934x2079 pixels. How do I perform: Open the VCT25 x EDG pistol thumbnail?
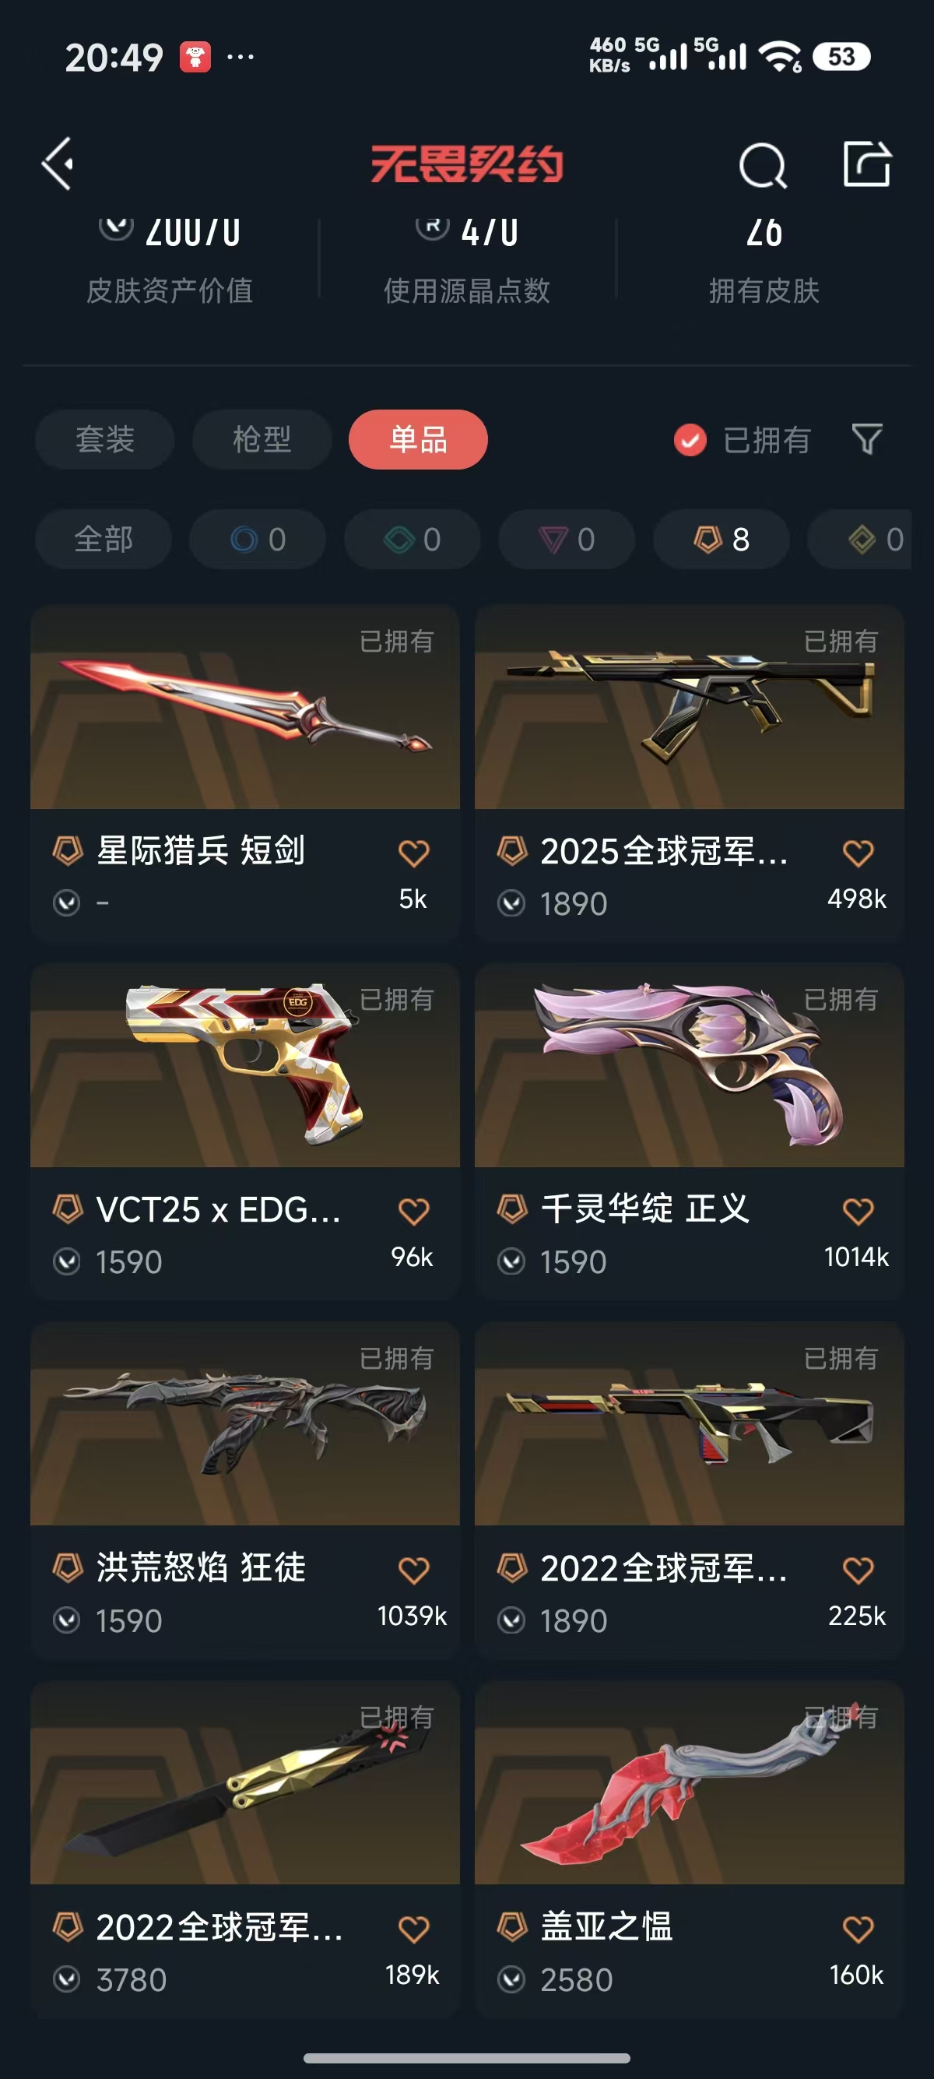click(245, 1064)
